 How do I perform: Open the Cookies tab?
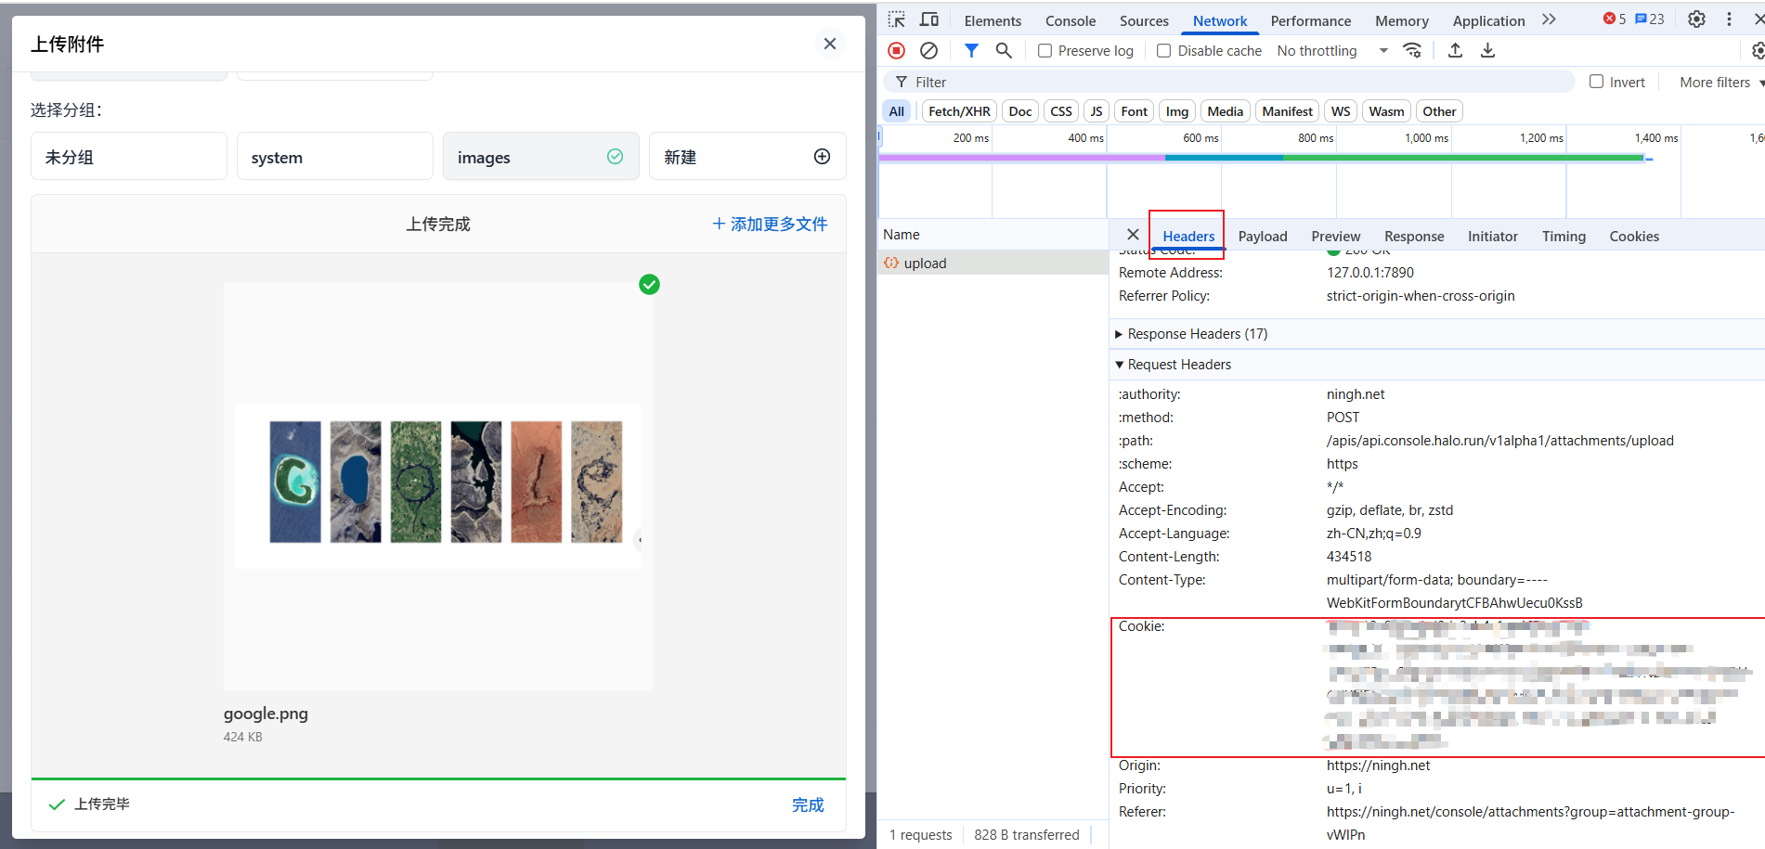tap(1634, 236)
